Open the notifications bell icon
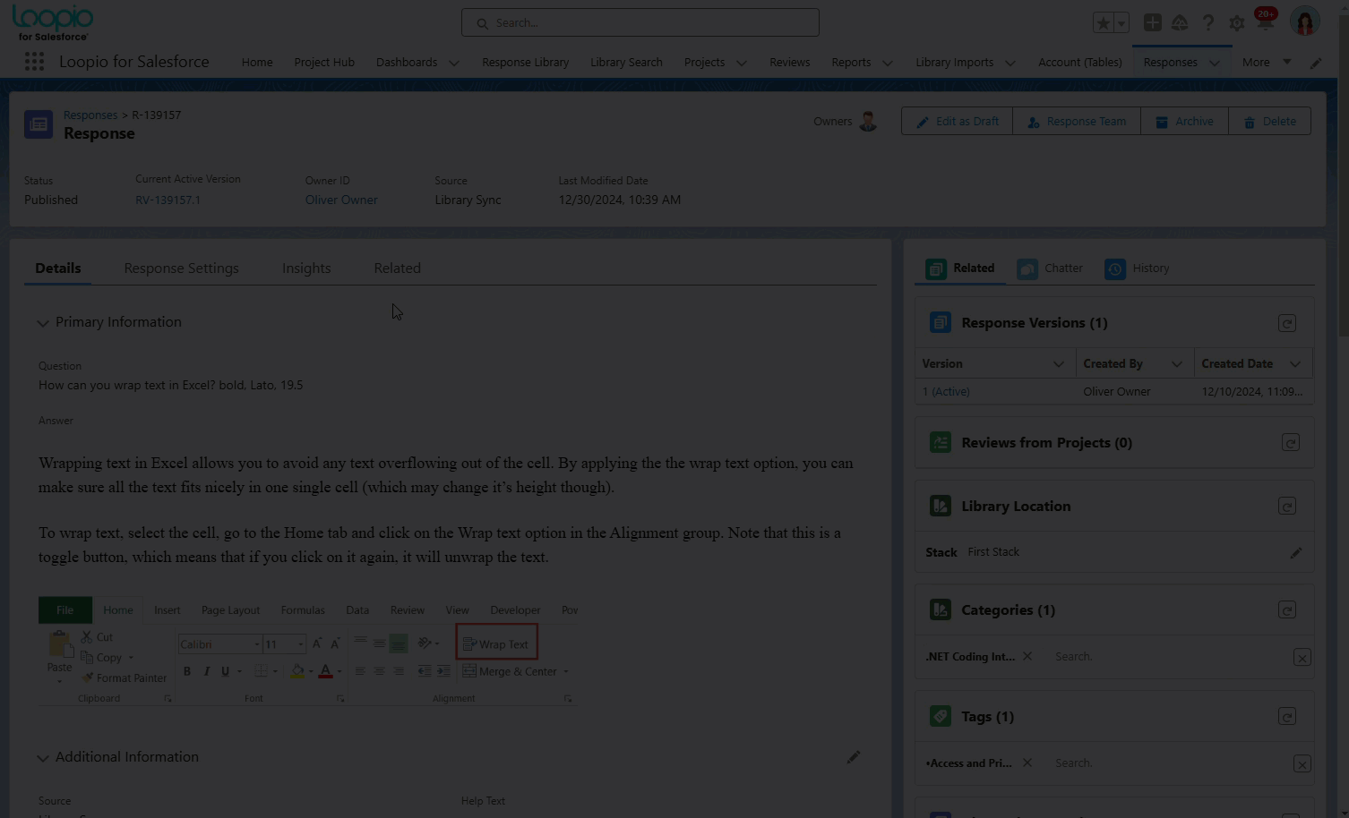The image size is (1349, 818). click(x=1266, y=22)
